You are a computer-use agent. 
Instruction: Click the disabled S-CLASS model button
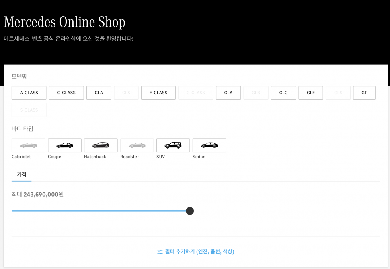click(x=29, y=110)
